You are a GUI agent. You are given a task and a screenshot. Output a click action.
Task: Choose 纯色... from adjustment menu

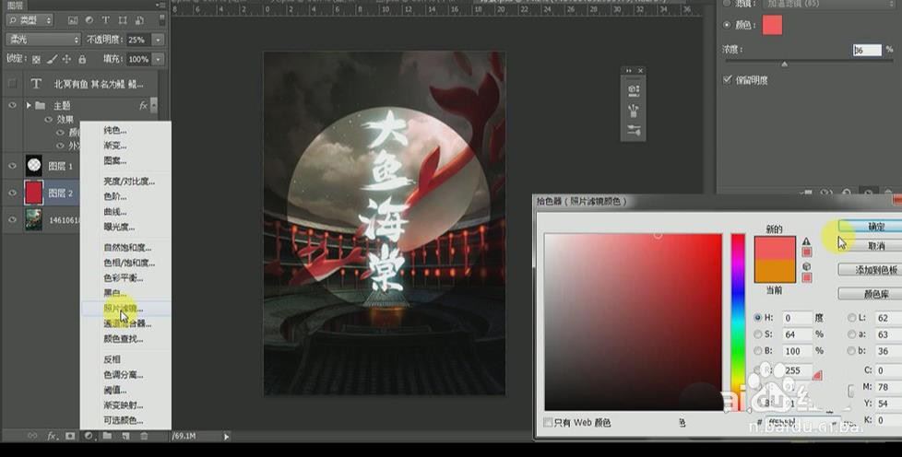[115, 130]
